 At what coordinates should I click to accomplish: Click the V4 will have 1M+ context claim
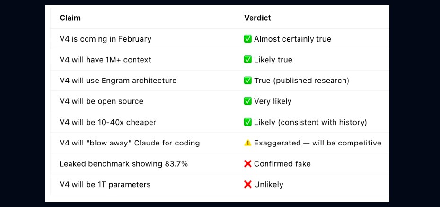tap(105, 60)
